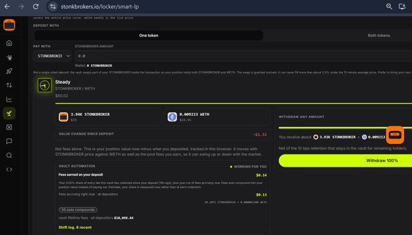This screenshot has width=412, height=235.
Task: Click the STONKBROKER / WETH pair label
Action: pos(75,89)
